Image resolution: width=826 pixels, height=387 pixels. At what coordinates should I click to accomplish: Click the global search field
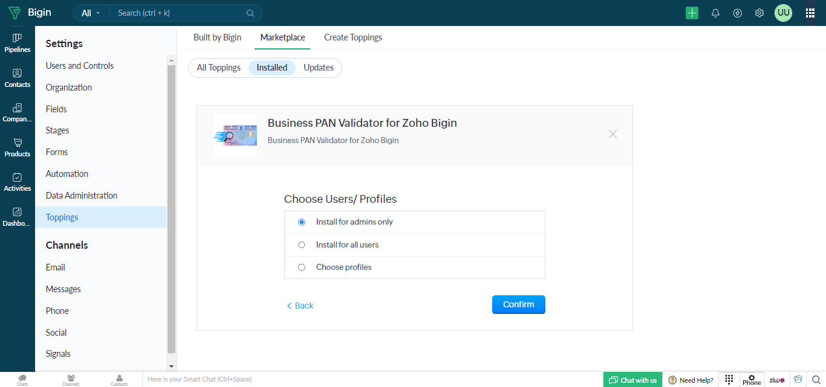pyautogui.click(x=180, y=13)
